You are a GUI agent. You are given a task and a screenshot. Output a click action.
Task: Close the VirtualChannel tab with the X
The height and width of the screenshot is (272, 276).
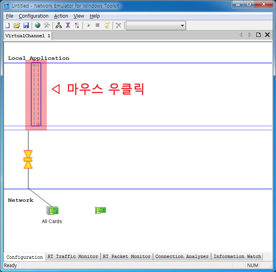point(267,35)
